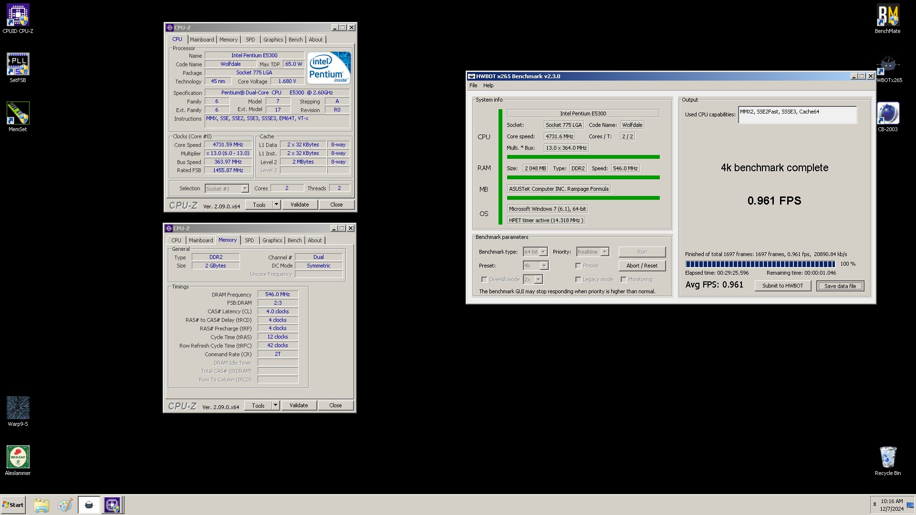Viewport: 916px width, 515px height.
Task: Click Submit to HWBOT button
Action: tap(782, 286)
